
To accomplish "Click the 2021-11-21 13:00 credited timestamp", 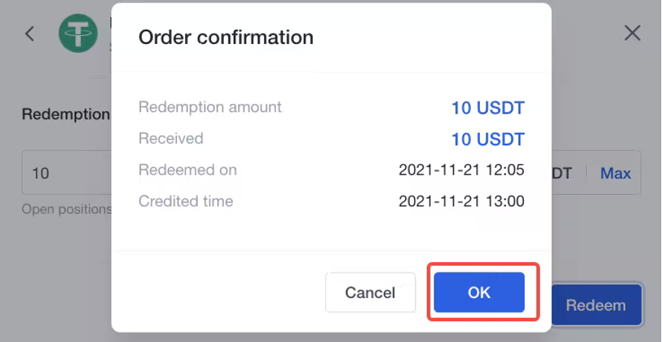I will pyautogui.click(x=461, y=201).
